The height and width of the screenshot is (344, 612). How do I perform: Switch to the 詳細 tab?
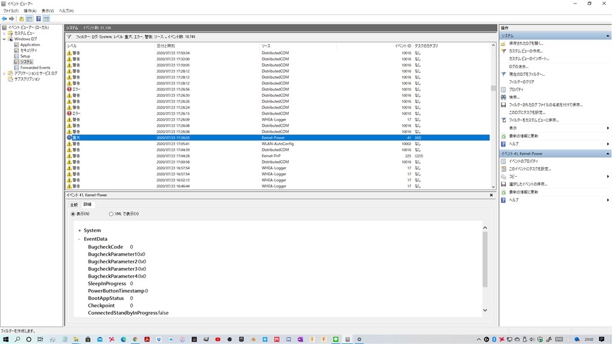pyautogui.click(x=87, y=204)
